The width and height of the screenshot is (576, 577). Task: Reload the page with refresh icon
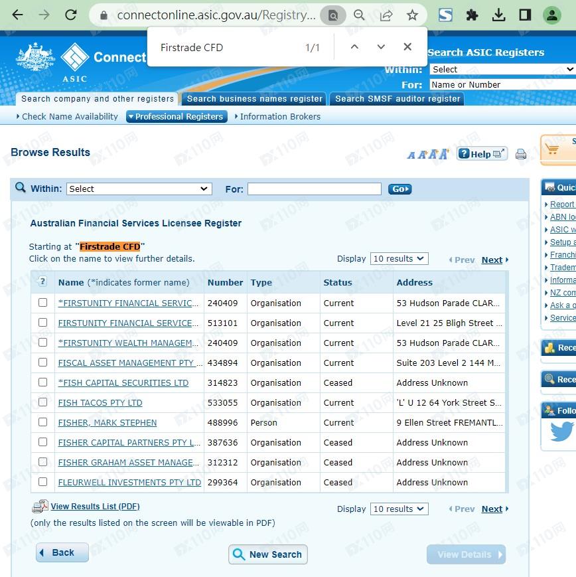point(70,15)
